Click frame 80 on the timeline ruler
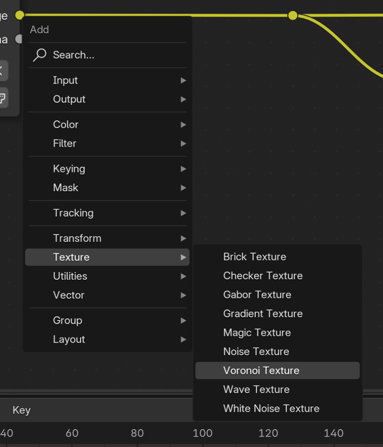This screenshot has width=383, height=447. pos(137,433)
